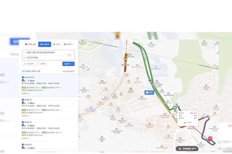The height and width of the screenshot is (154, 232).
Task: Expand 상세보기 under 실시간 추천 route
Action: 26,93
